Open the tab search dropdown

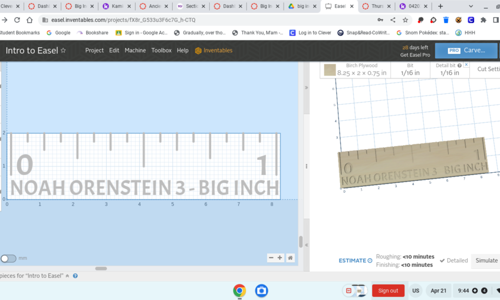click(x=471, y=6)
